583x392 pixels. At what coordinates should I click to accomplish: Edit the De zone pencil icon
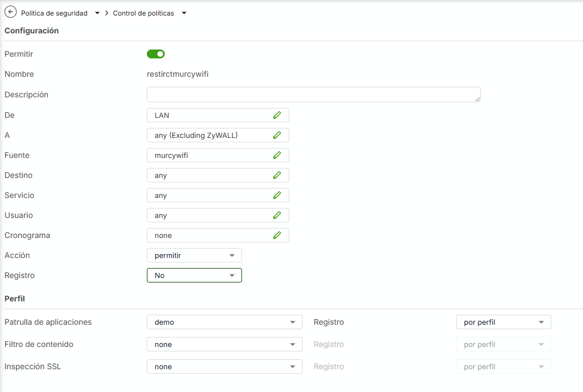tap(277, 115)
